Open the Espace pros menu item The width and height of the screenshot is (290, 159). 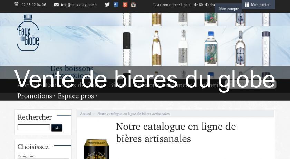pyautogui.click(x=76, y=96)
